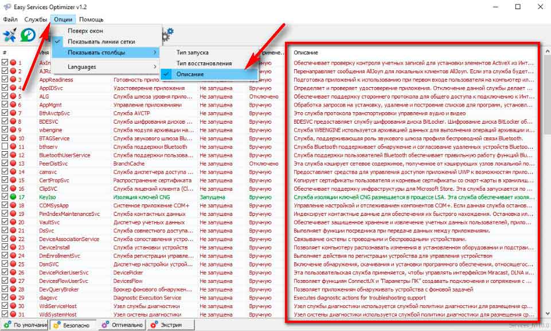Screen dimensions: 551x331
Task: Tick the bthserv service checkbox
Action: click(5, 147)
